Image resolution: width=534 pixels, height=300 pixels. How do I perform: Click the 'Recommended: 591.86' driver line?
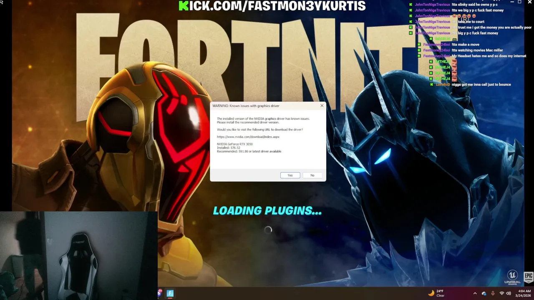pyautogui.click(x=249, y=151)
